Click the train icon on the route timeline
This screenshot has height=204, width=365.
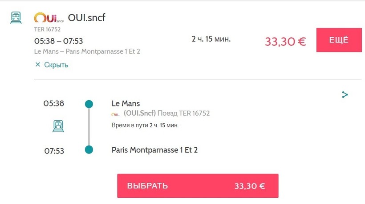click(x=58, y=126)
